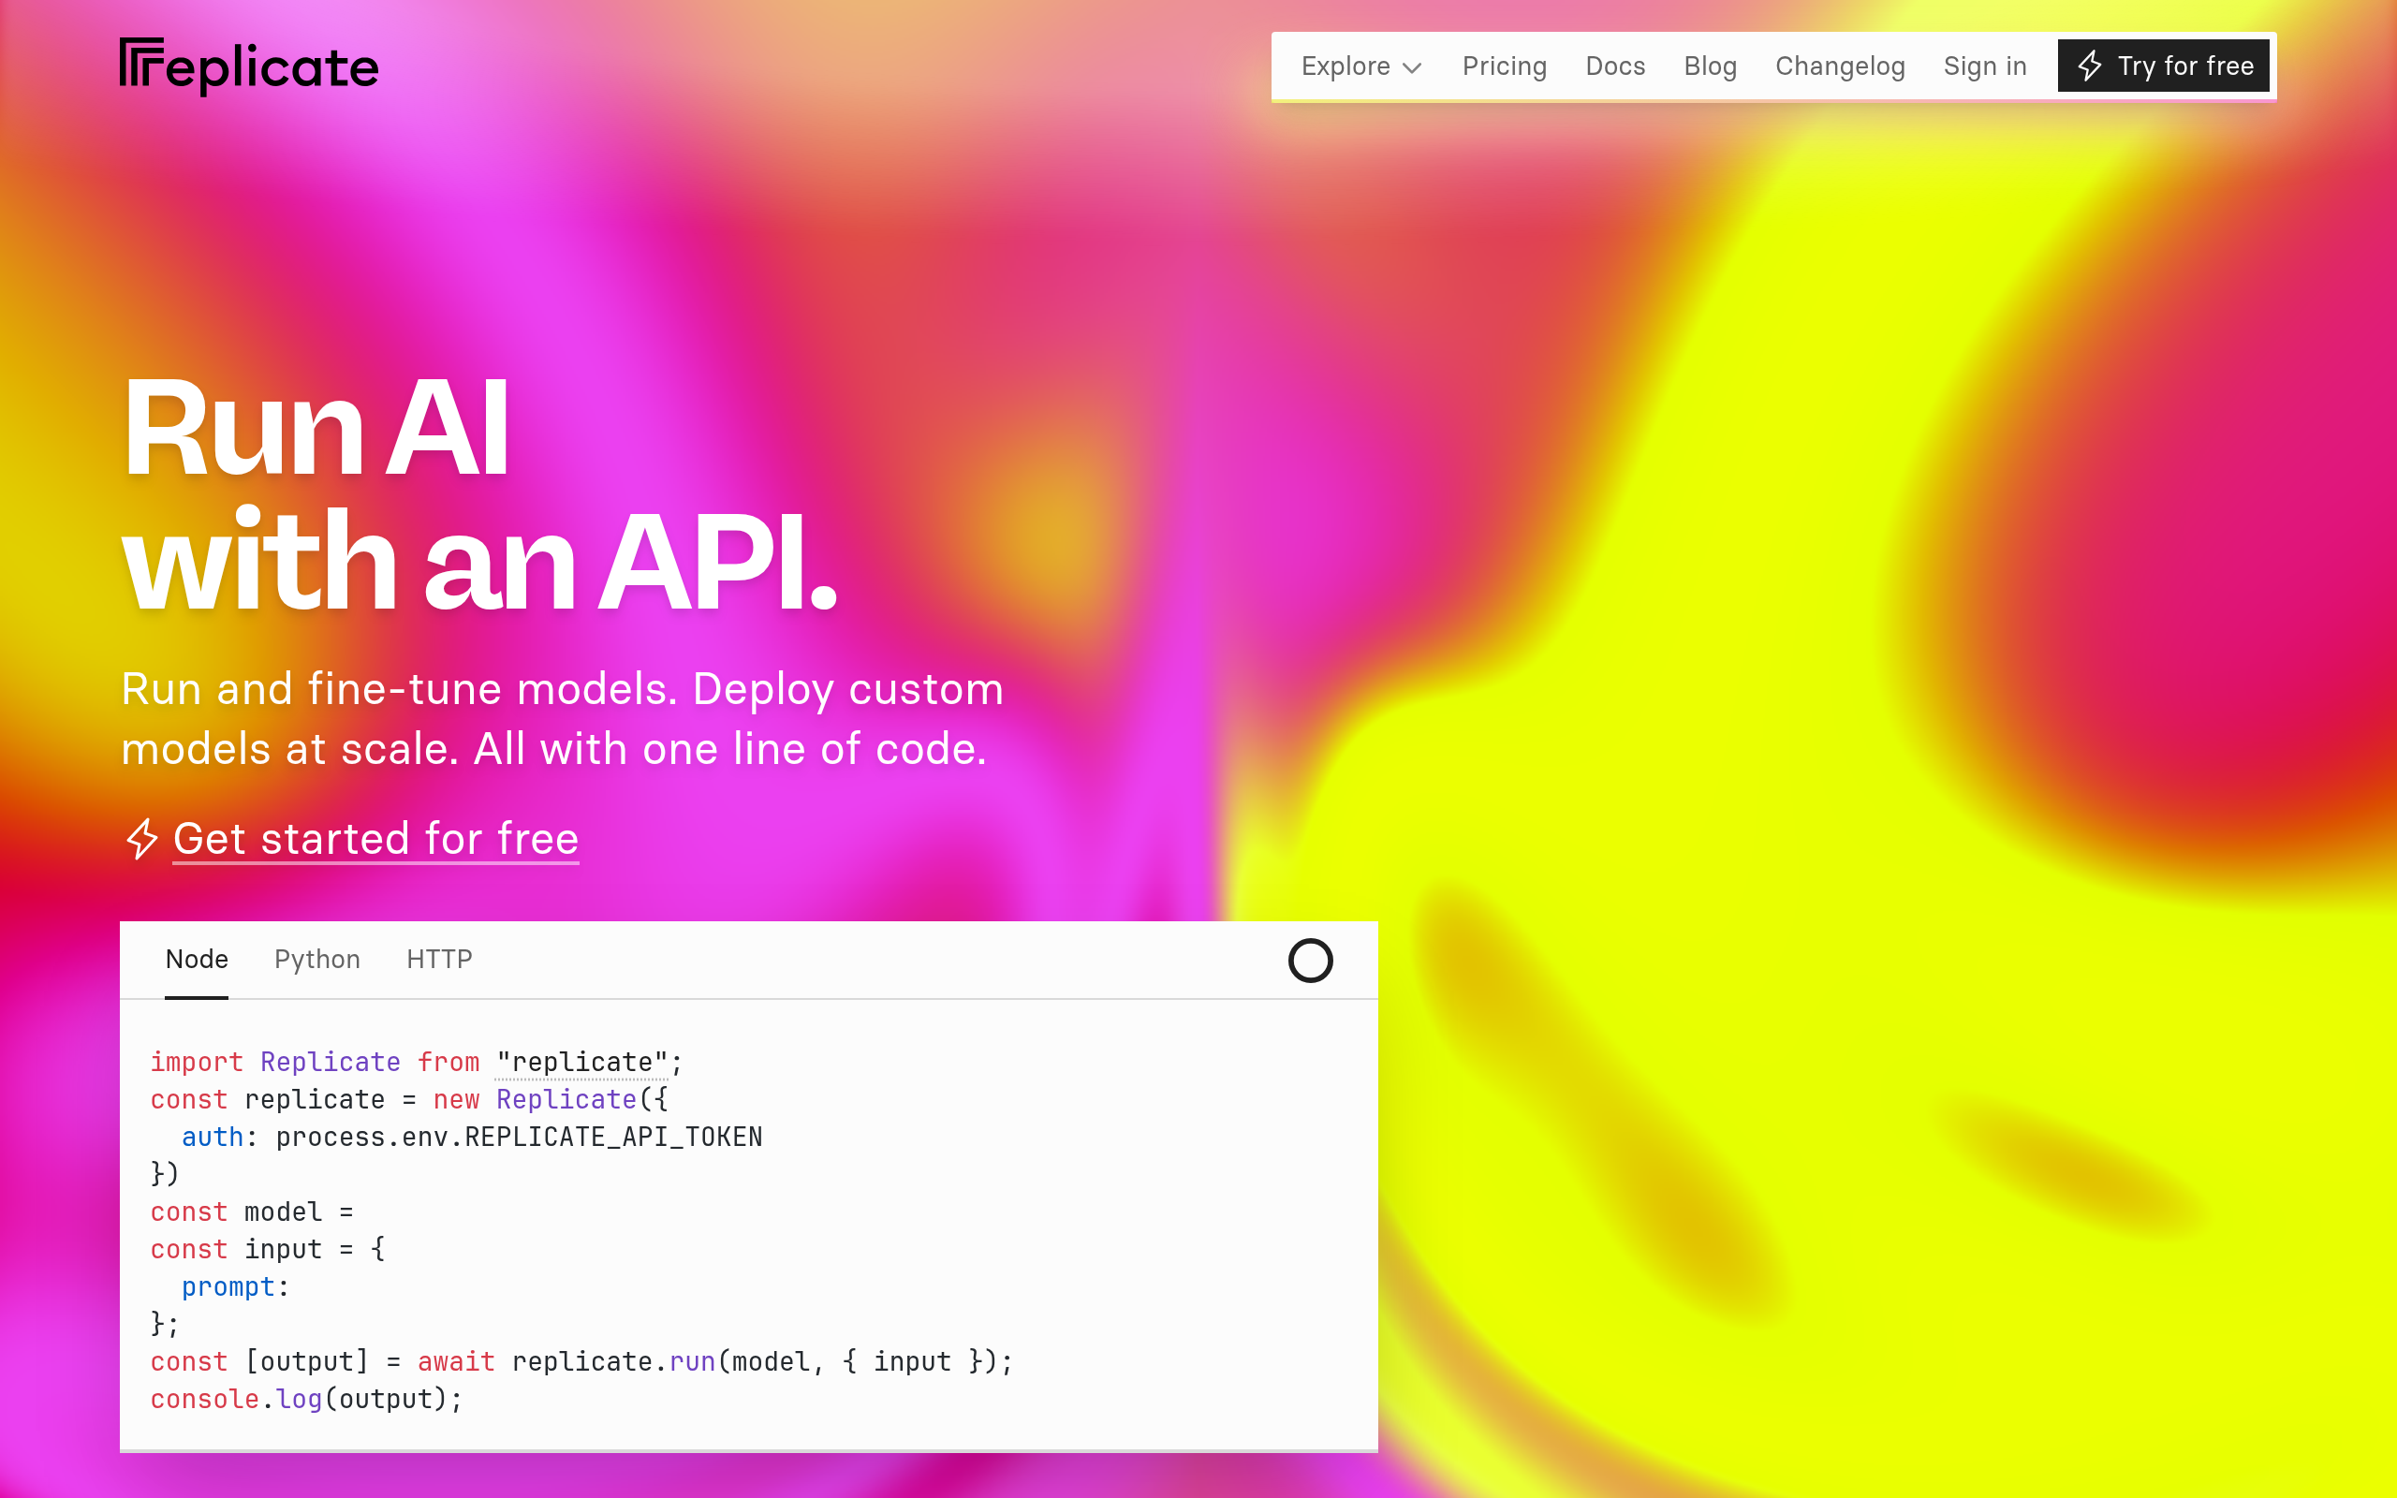
Task: Click the "Run AI with an API." heading
Action: point(479,492)
